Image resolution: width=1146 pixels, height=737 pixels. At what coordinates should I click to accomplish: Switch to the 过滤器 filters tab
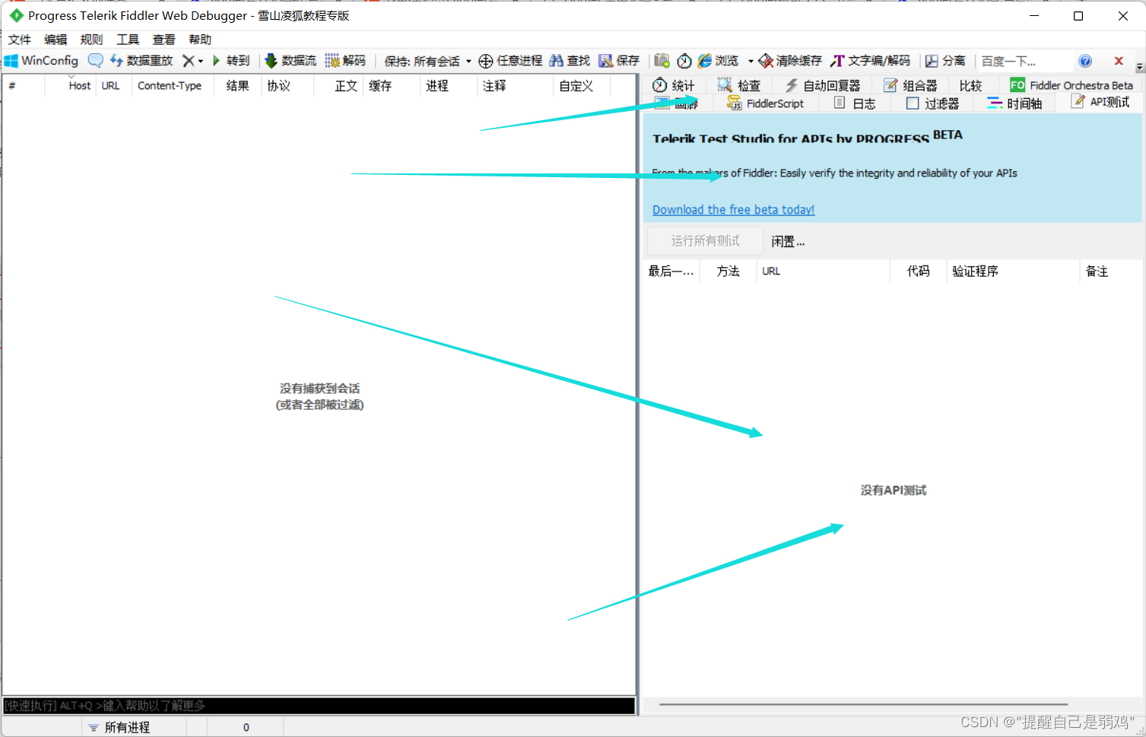(932, 103)
